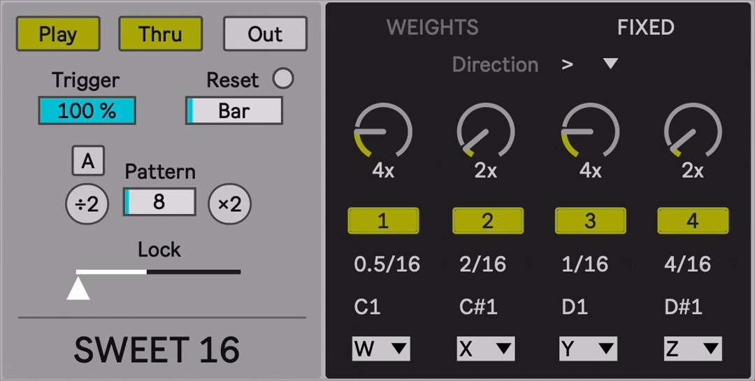The width and height of the screenshot is (755, 381).
Task: Toggle the Play button
Action: (x=58, y=34)
